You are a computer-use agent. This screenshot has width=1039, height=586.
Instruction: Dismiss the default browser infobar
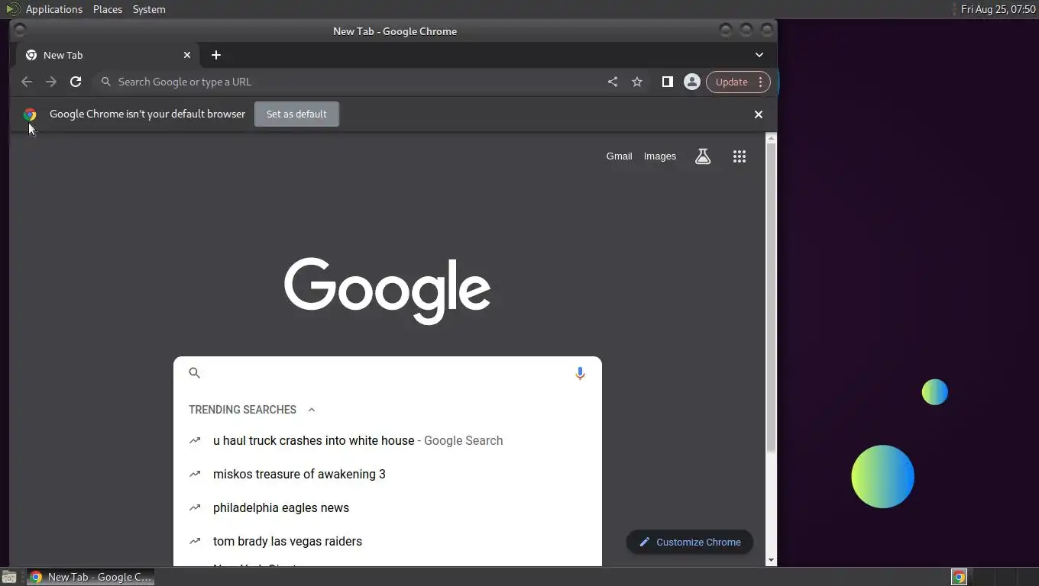pos(759,114)
